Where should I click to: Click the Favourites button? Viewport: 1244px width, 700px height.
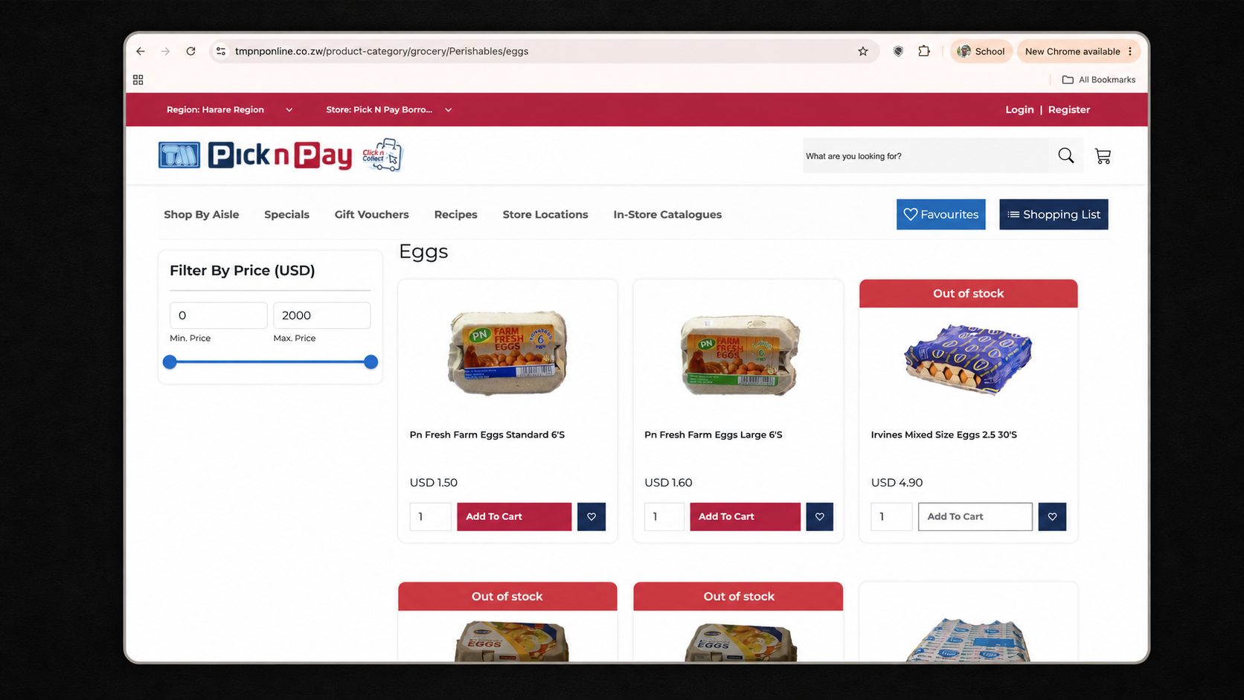[940, 214]
